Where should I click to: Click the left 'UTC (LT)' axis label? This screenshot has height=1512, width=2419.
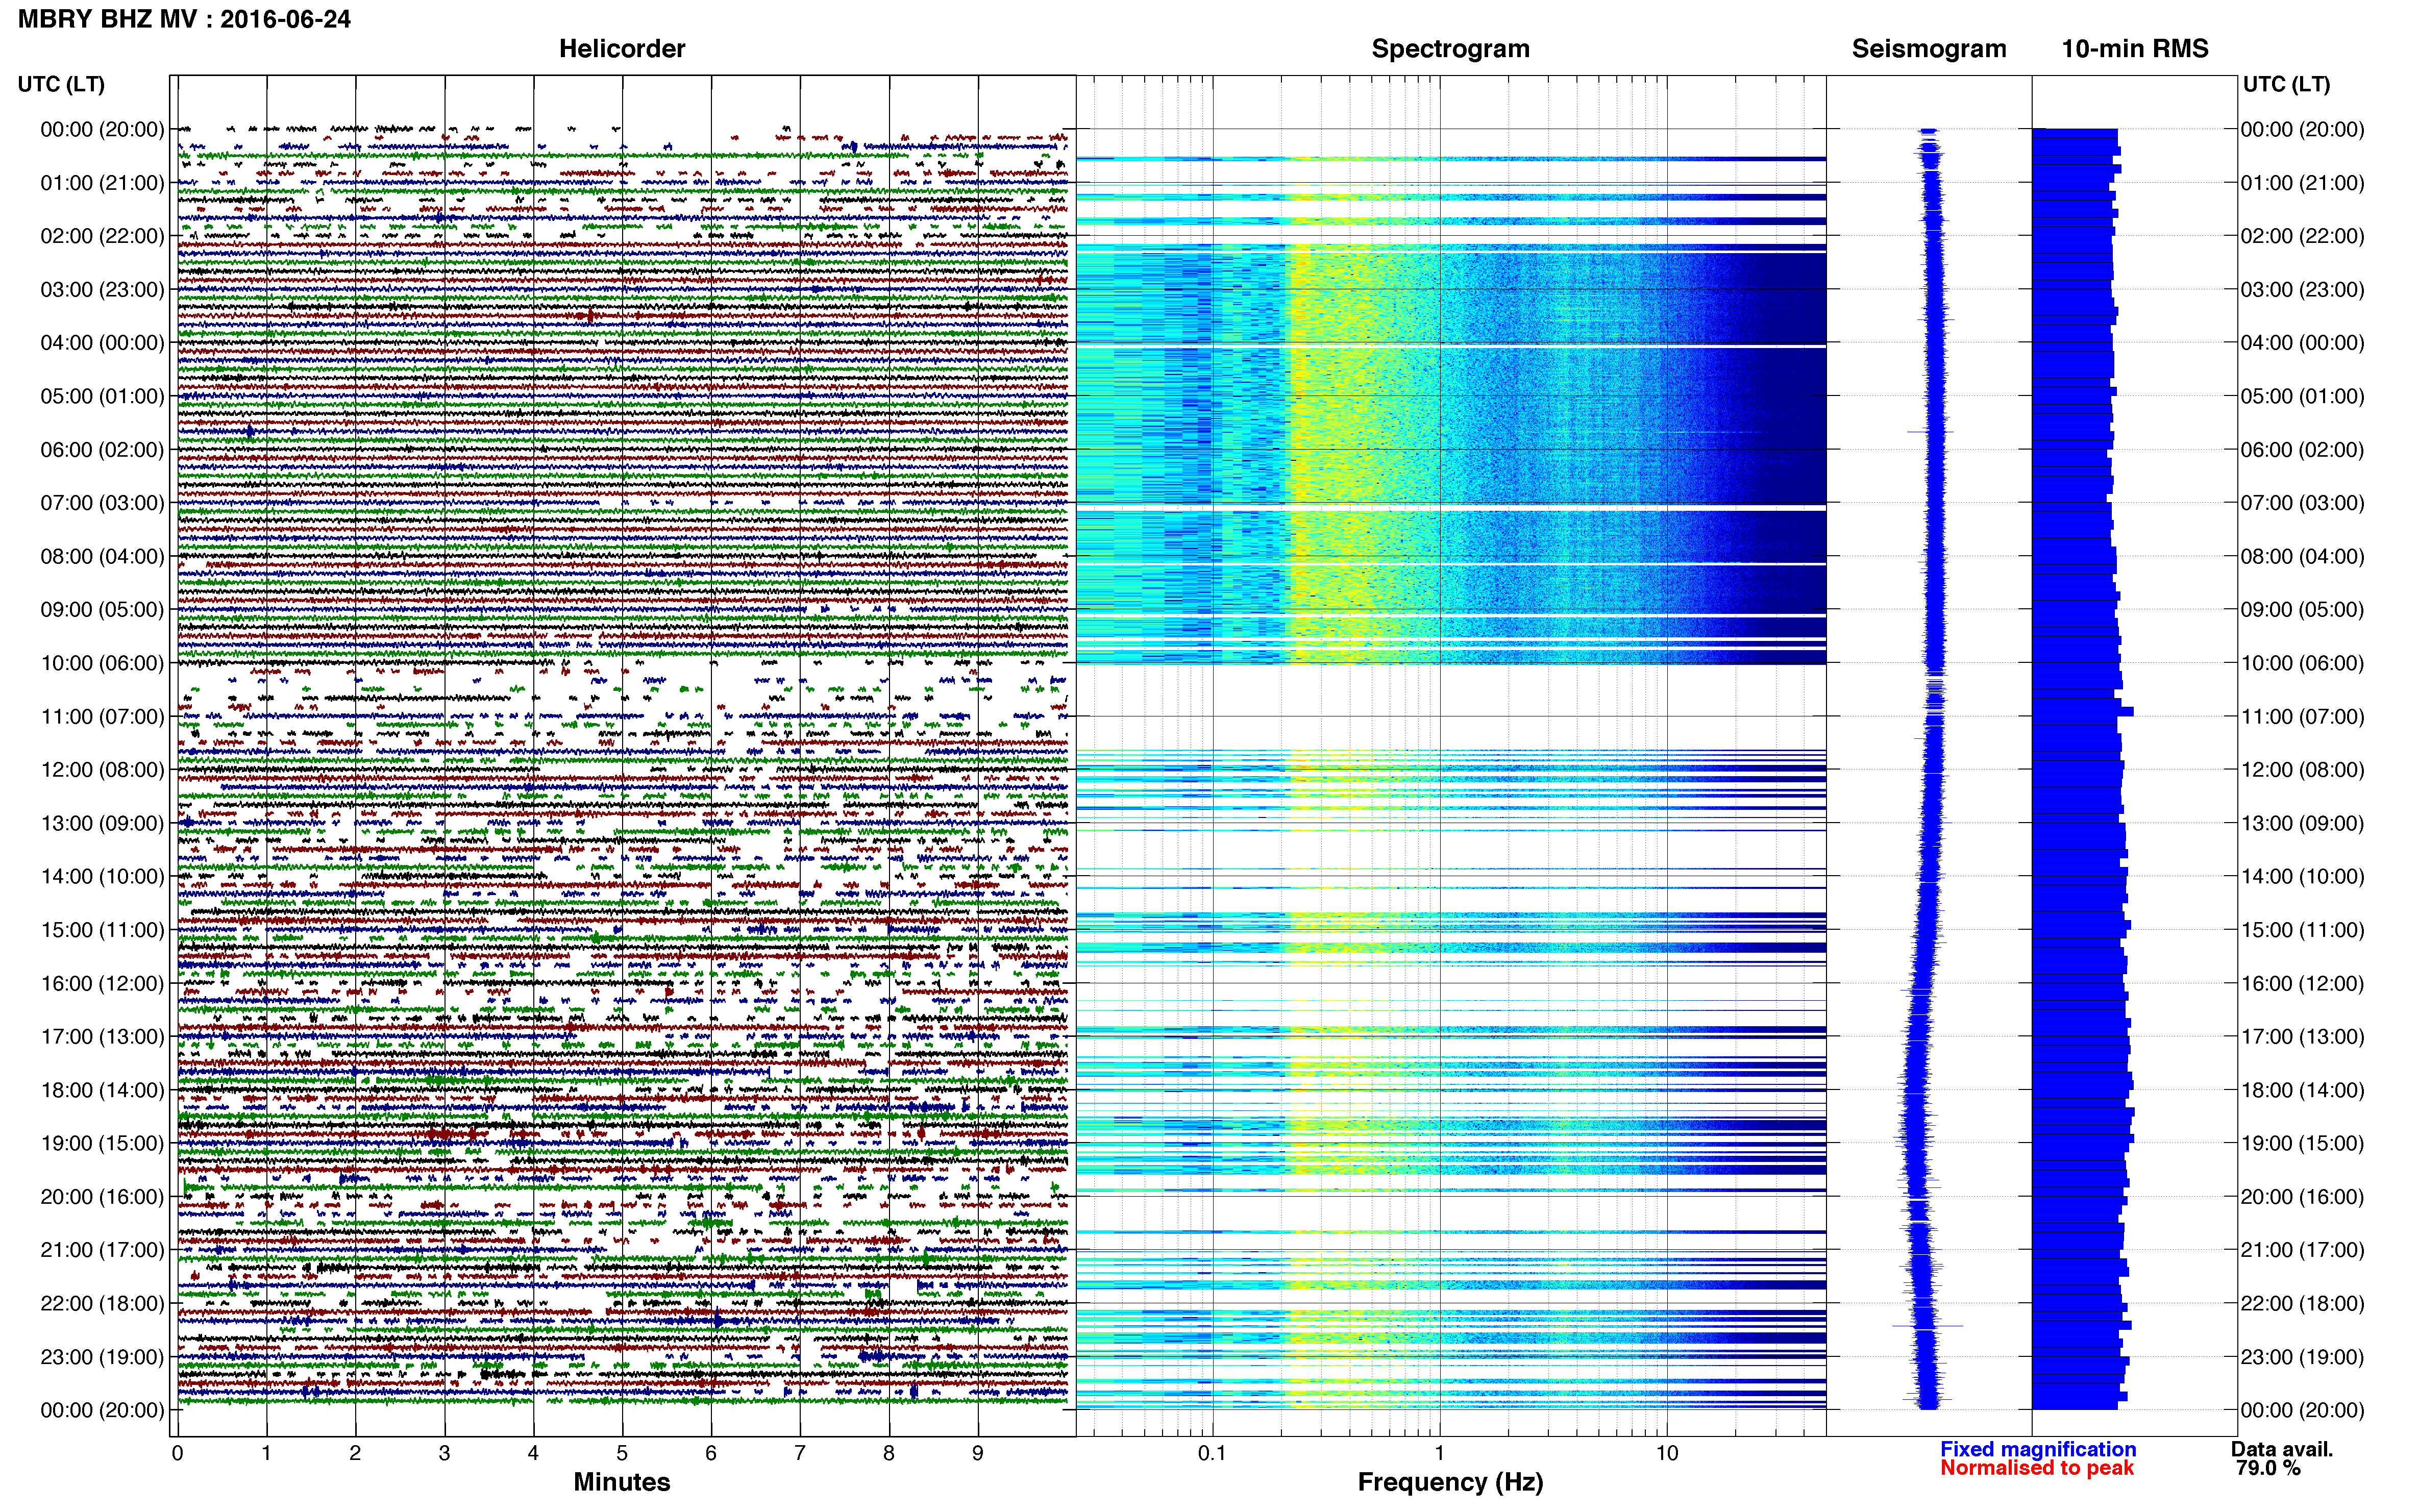coord(61,84)
